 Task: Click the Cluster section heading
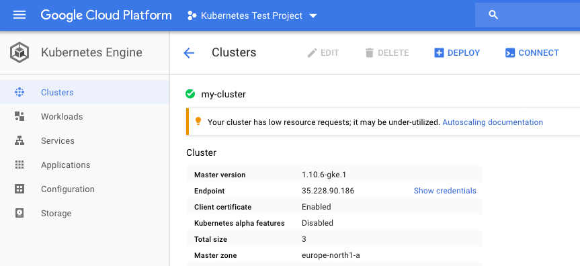point(201,152)
